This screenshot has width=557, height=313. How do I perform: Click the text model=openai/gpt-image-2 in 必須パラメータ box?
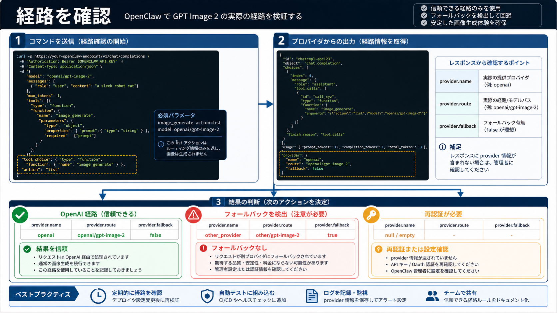(188, 129)
